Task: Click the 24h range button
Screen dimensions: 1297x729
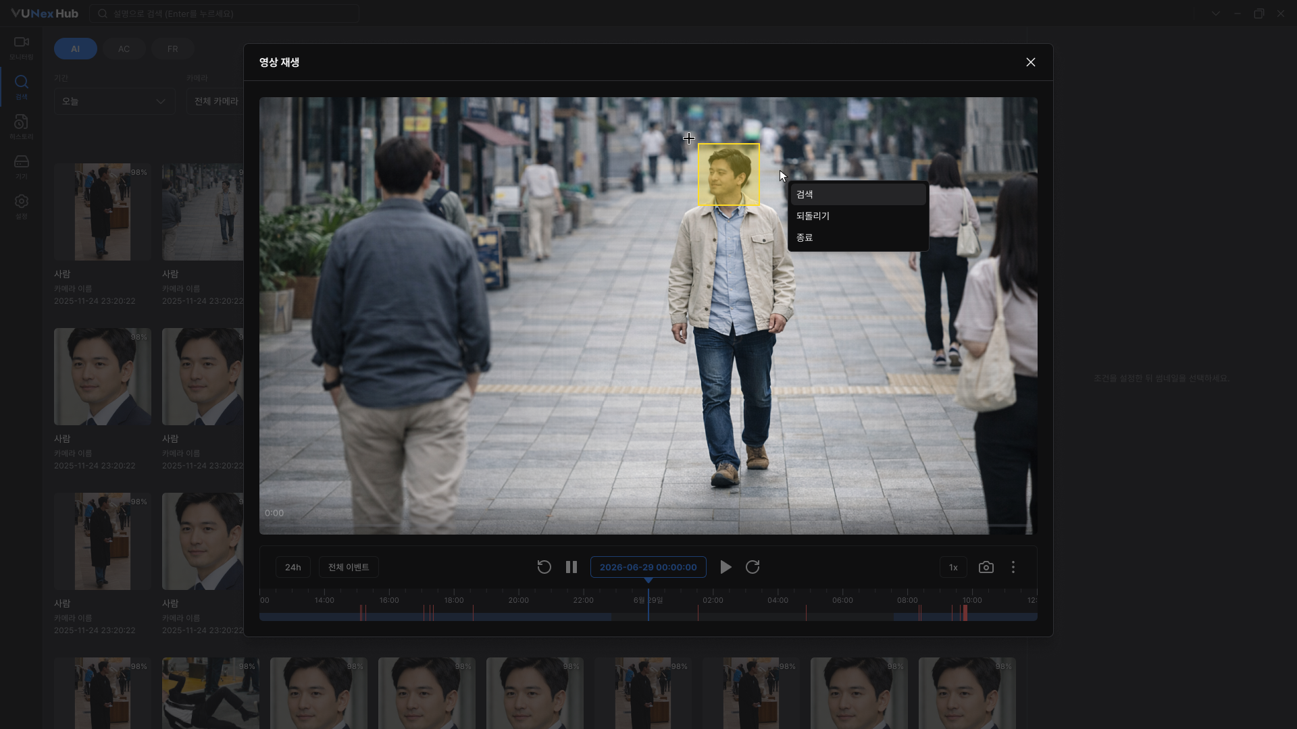Action: click(293, 567)
